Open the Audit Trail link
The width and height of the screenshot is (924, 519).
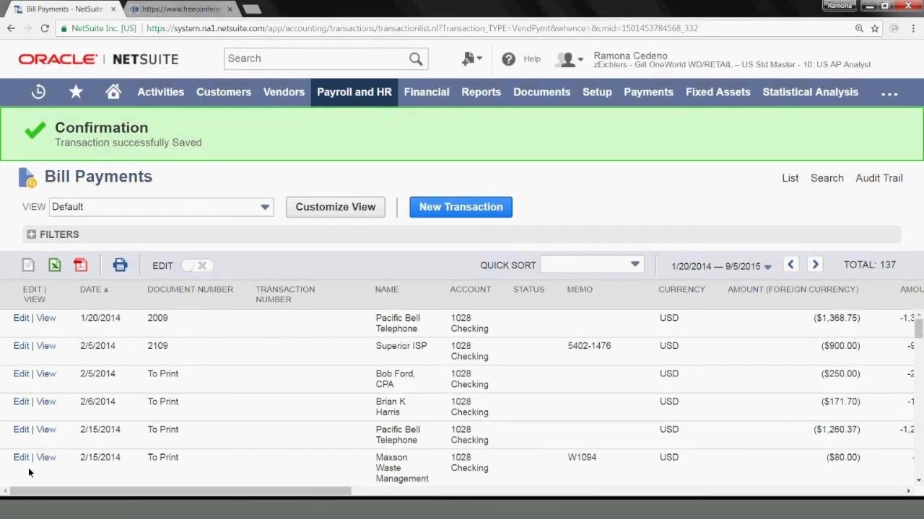coord(879,178)
